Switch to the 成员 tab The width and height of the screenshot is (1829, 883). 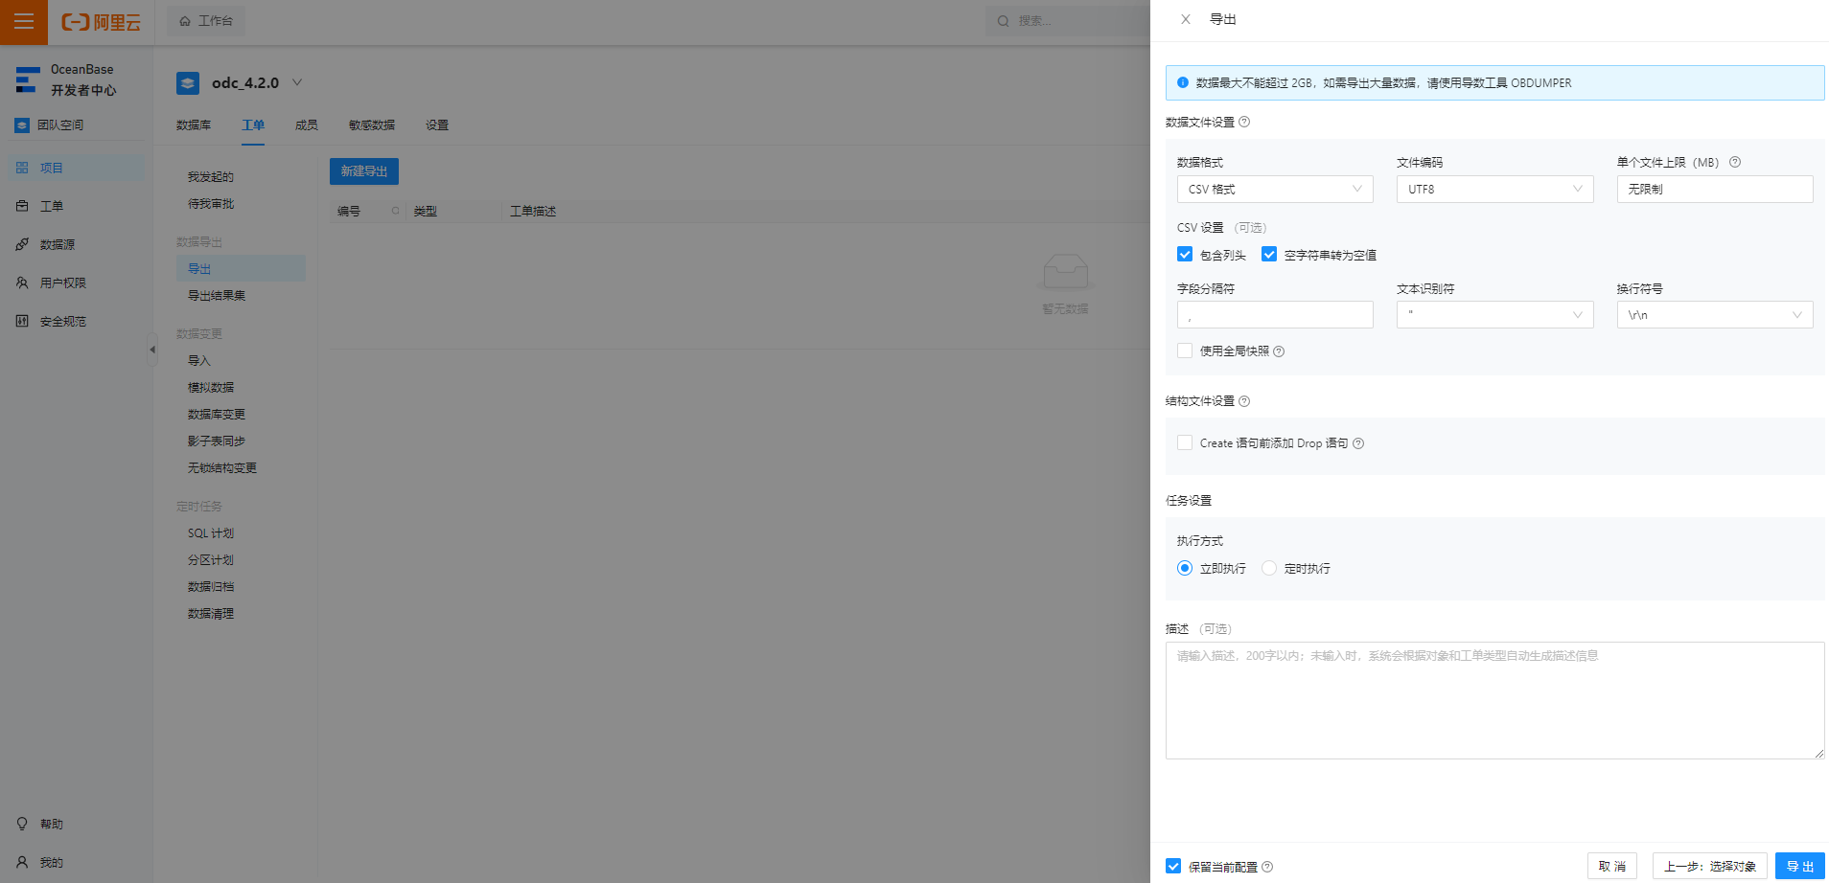[x=307, y=125]
